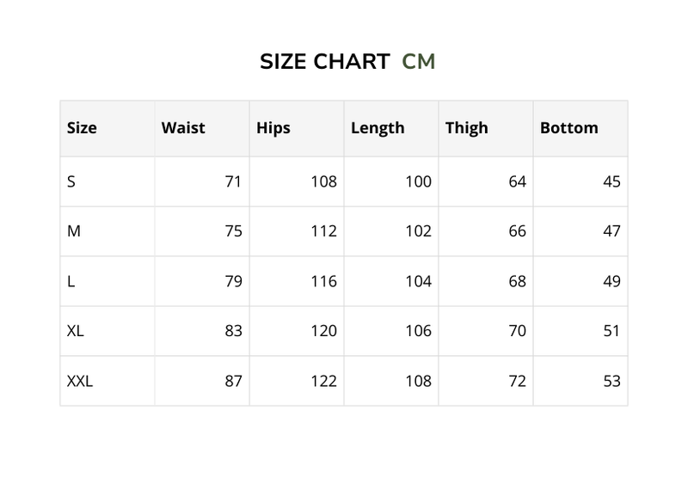
Task: Click the CM unit label
Action: click(x=419, y=62)
